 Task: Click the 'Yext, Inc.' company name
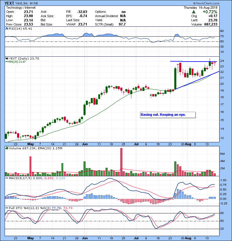point(22,3)
